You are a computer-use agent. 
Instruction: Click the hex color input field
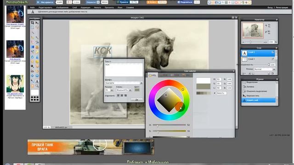click(x=221, y=93)
